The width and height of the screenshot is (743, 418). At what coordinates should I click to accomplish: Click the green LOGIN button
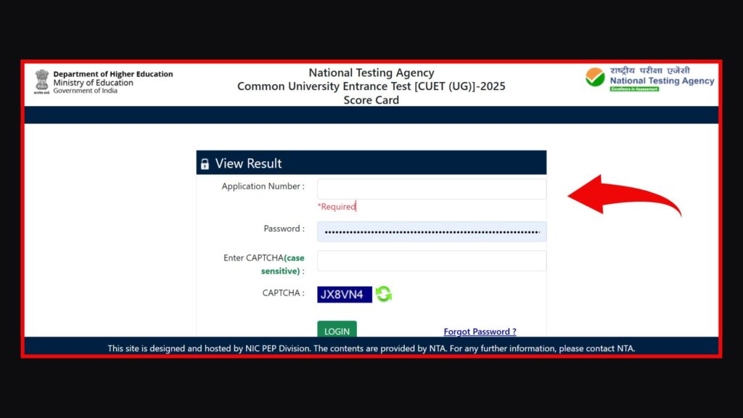[x=337, y=329]
